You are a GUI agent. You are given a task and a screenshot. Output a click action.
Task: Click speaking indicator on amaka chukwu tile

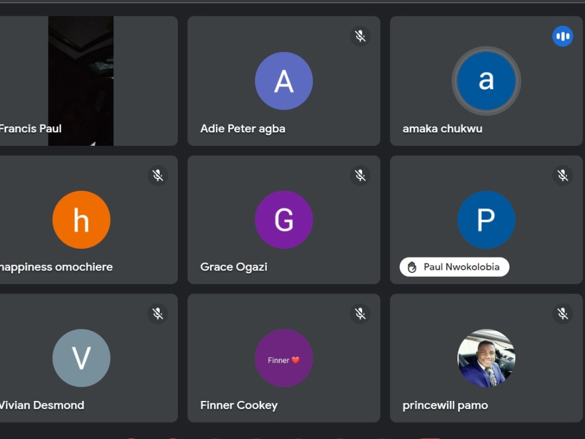[x=563, y=36]
